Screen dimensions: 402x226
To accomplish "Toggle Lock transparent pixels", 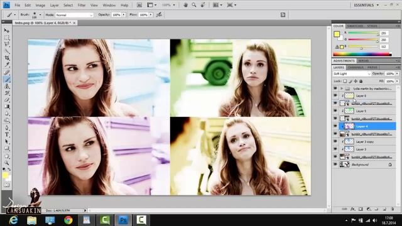I will click(345, 81).
